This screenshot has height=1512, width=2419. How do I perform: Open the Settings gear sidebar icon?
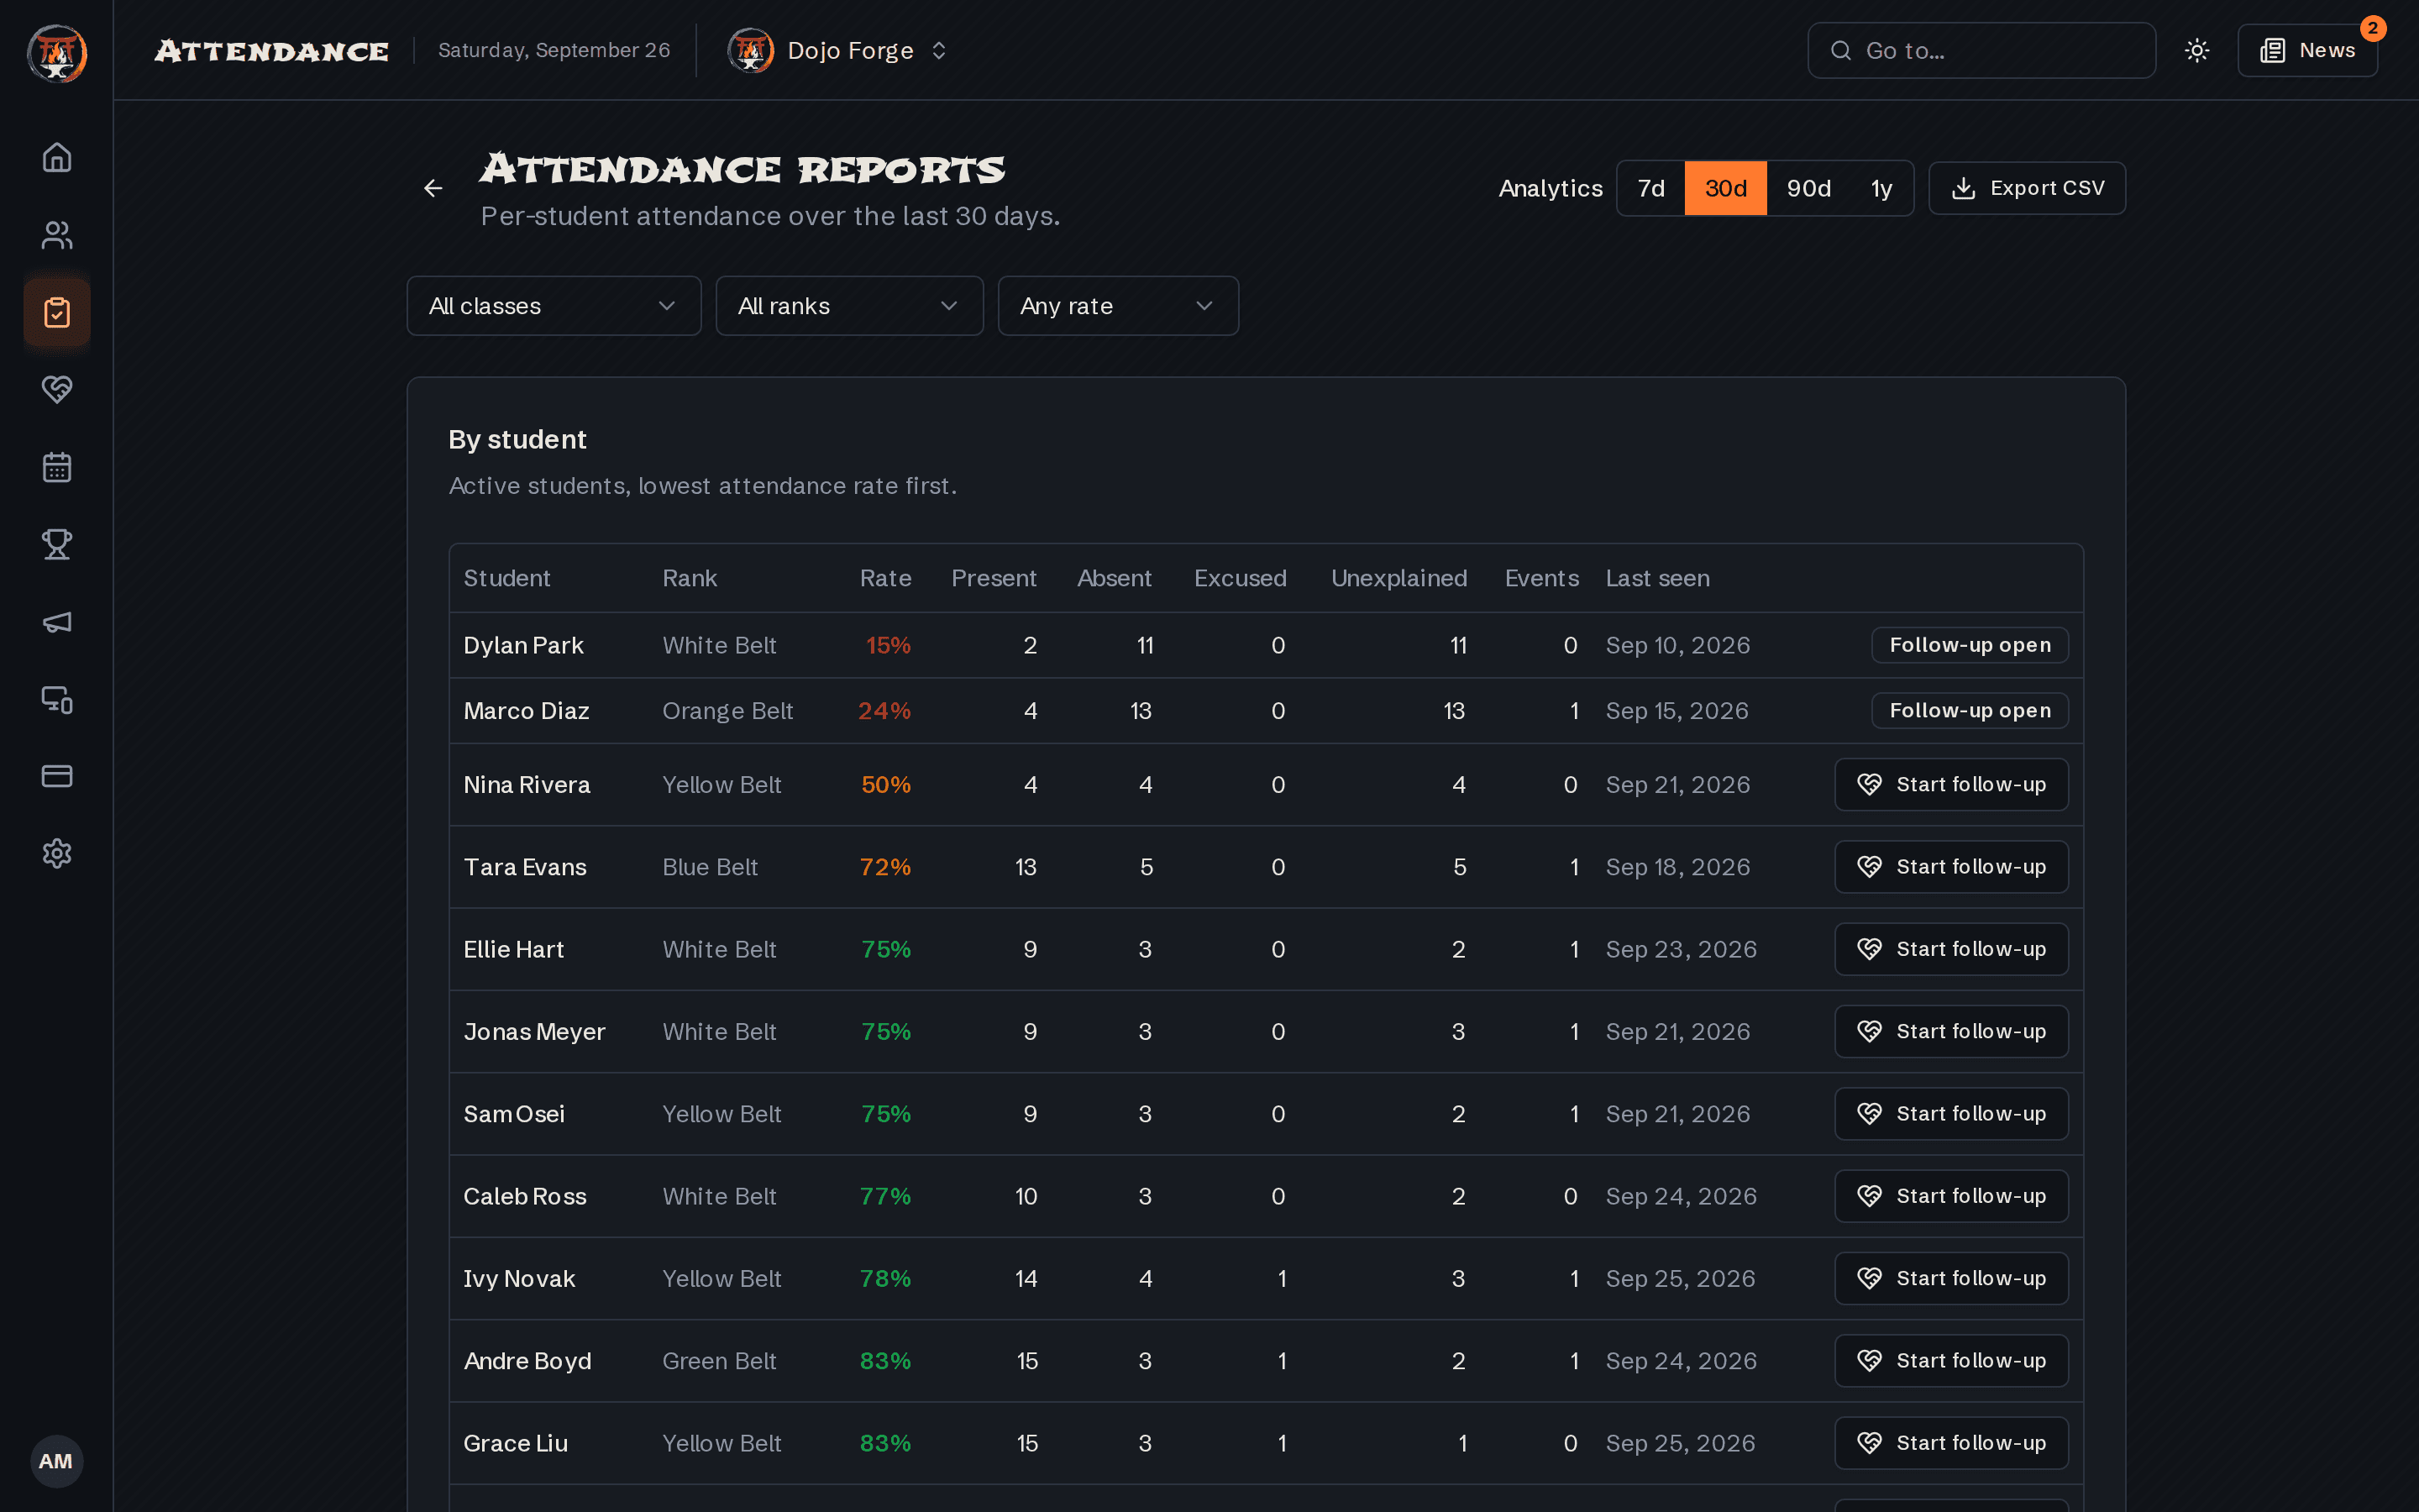tap(57, 853)
